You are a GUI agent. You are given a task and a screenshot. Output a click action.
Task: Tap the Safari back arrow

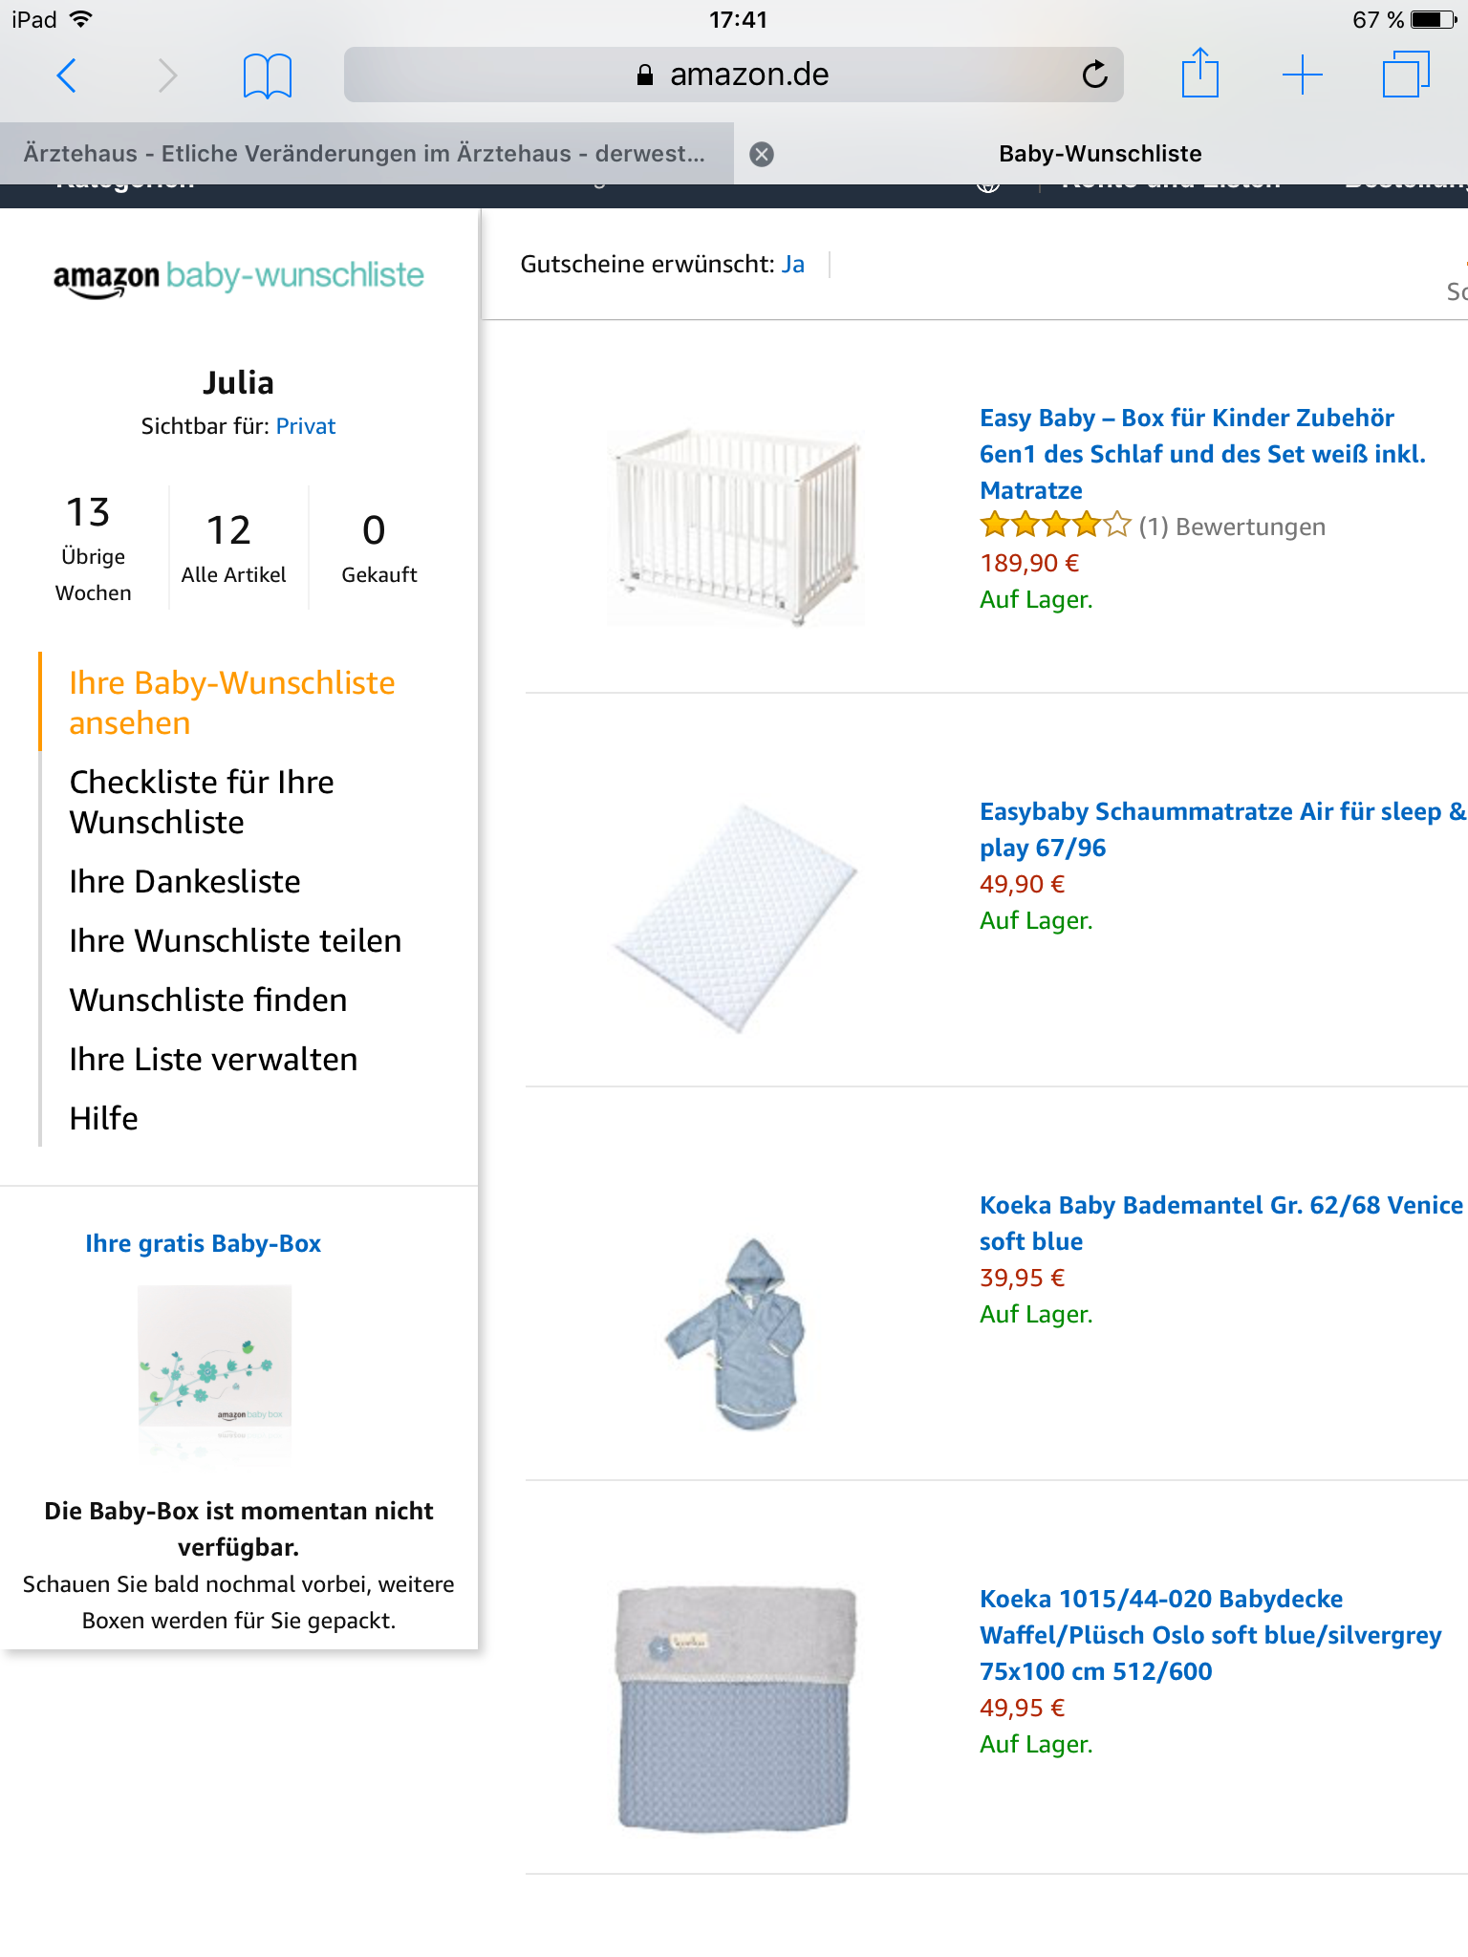coord(66,75)
